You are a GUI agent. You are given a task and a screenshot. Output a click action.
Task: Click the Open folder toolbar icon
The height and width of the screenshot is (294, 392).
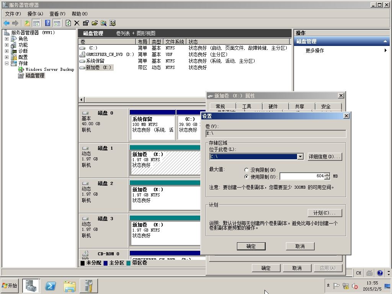(x=95, y=23)
